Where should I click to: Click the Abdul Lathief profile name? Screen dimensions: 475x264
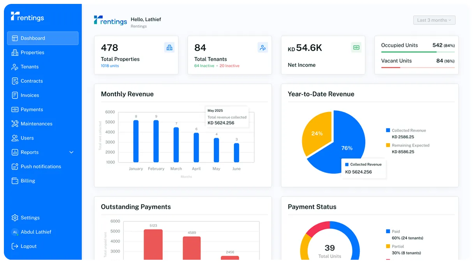click(x=36, y=232)
